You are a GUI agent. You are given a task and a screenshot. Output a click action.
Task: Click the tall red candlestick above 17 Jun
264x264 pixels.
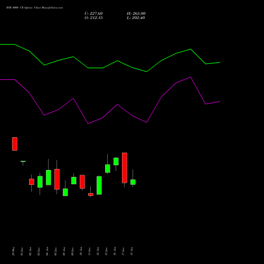[x=125, y=168]
